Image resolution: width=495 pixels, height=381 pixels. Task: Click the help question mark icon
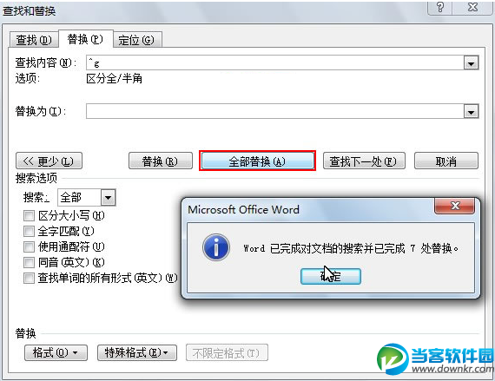pos(440,7)
